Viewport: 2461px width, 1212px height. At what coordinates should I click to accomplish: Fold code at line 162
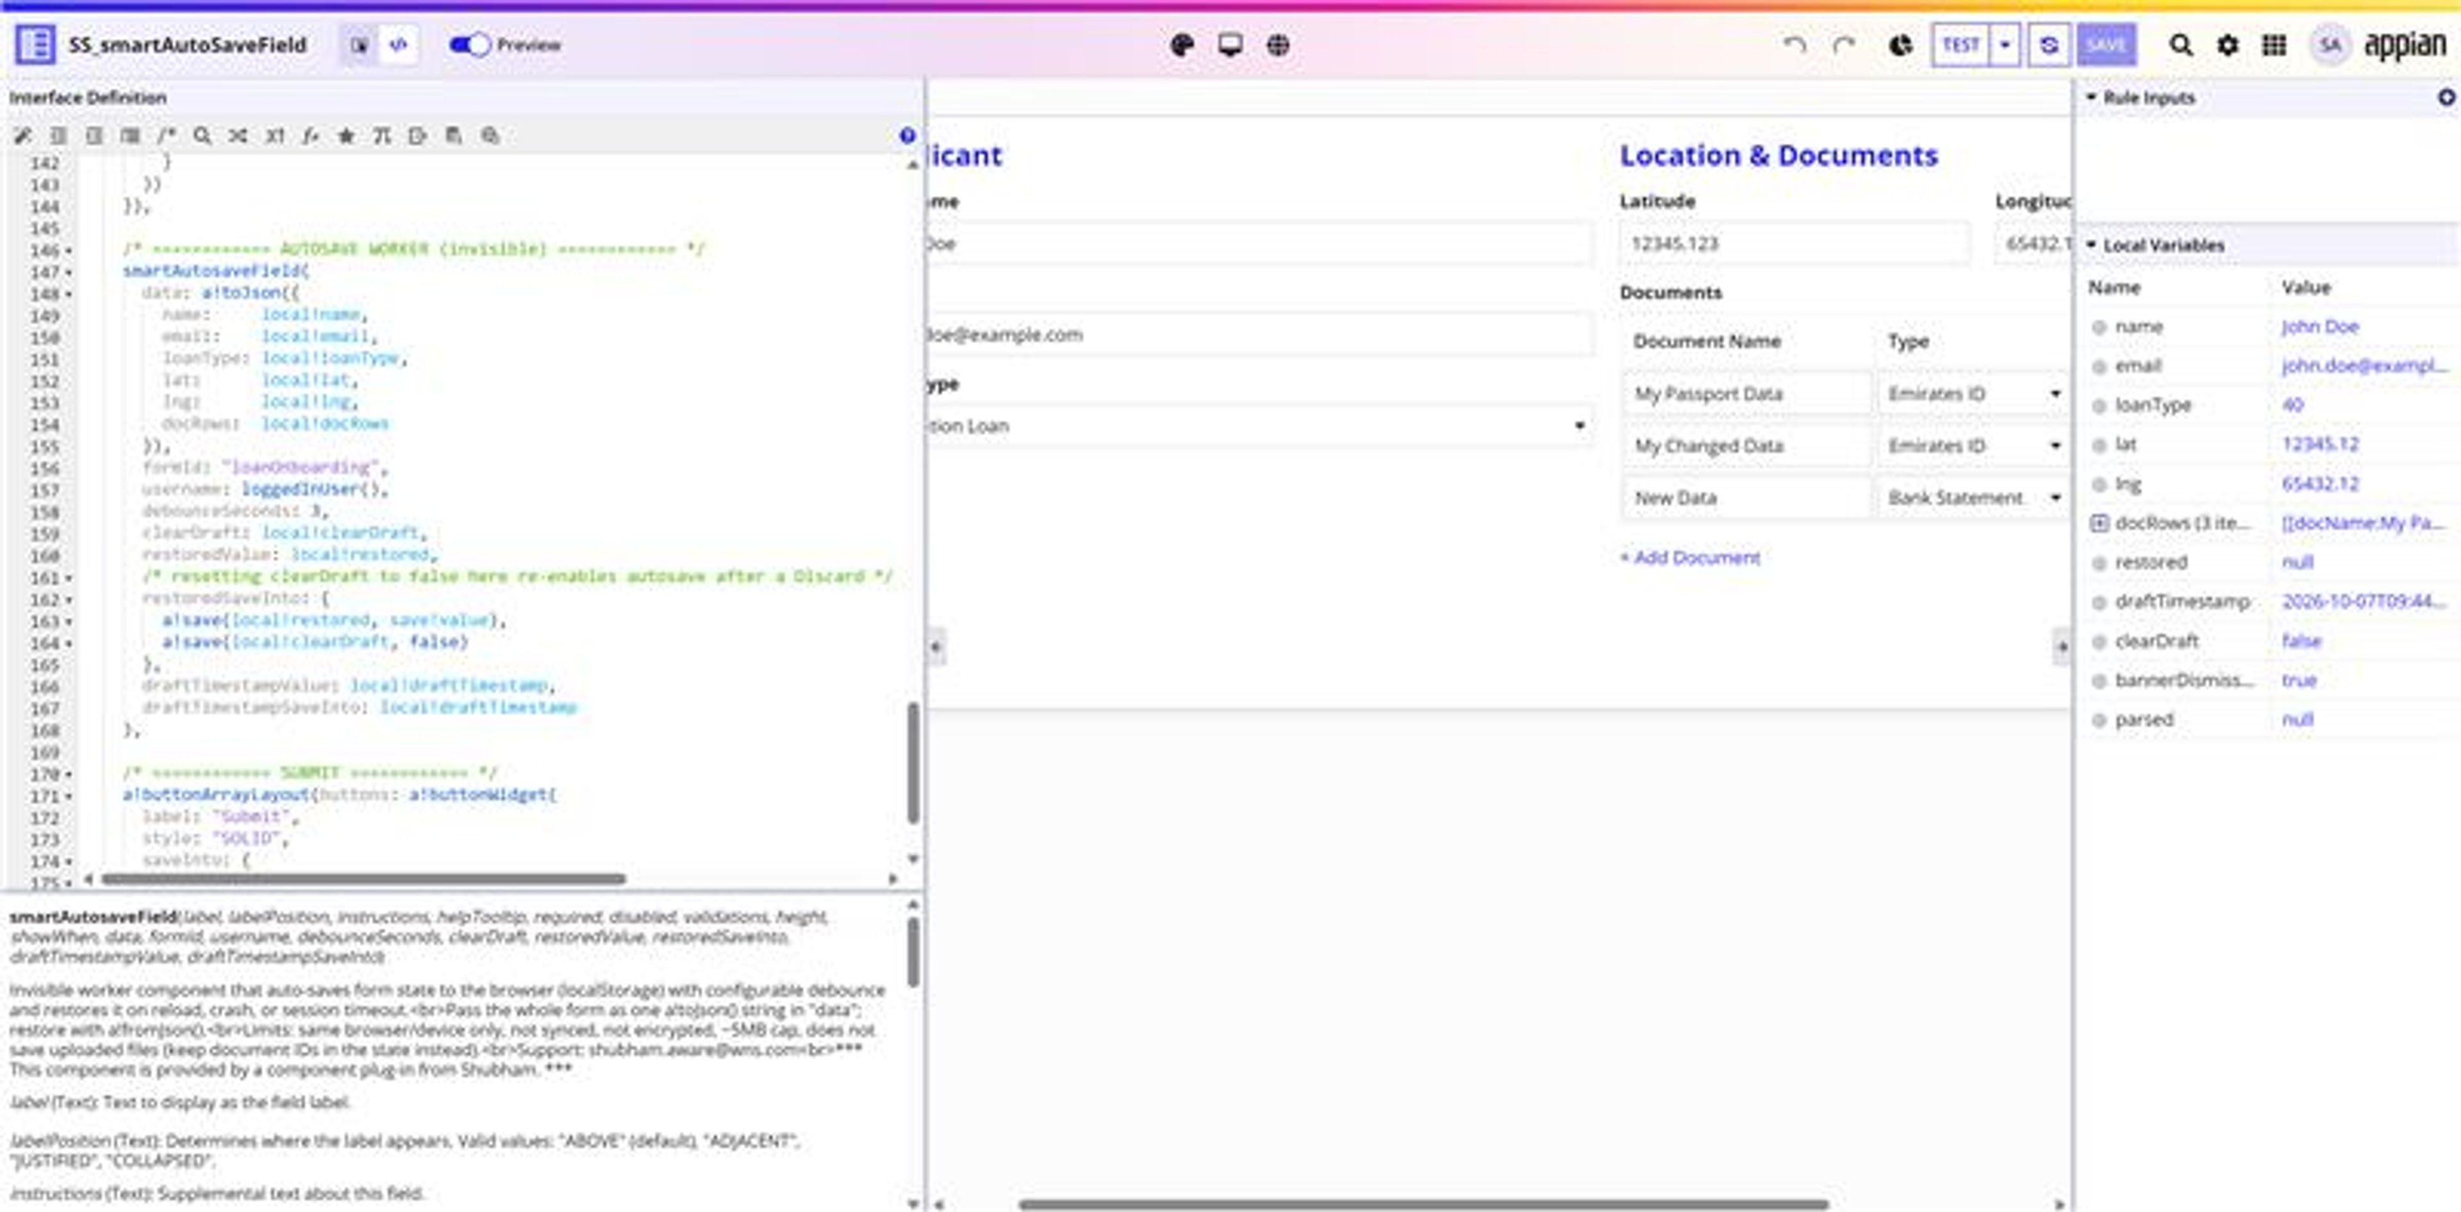pos(69,600)
